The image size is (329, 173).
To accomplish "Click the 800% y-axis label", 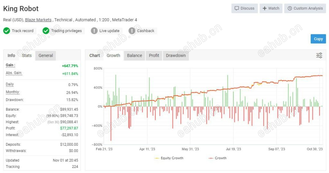I will (x=98, y=69).
